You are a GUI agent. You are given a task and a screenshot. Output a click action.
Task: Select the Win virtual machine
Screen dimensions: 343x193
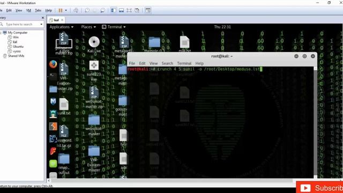pyautogui.click(x=16, y=37)
